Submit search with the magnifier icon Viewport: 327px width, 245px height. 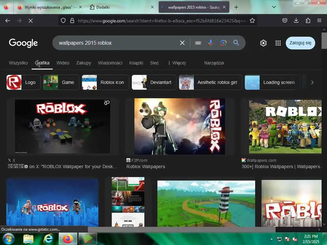[236, 43]
